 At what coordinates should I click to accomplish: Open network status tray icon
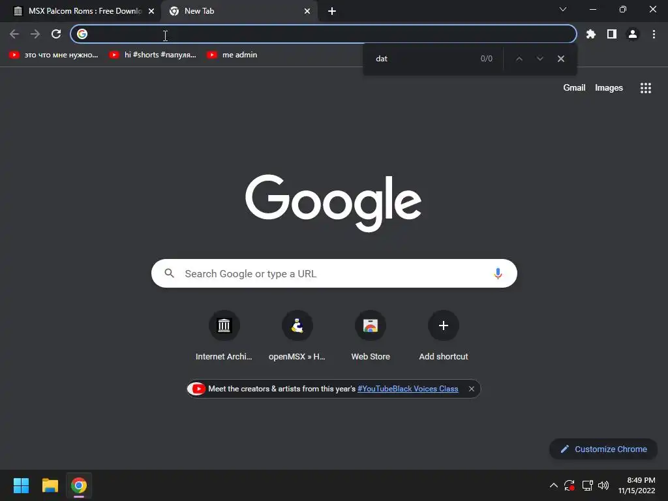point(587,485)
